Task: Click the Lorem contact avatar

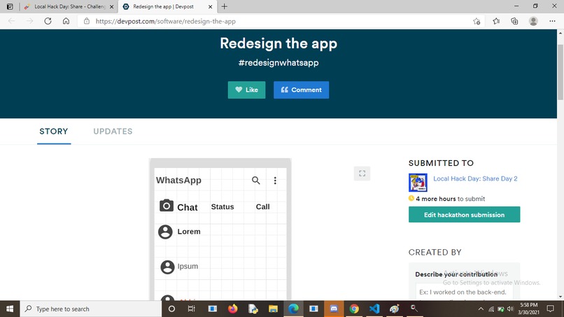Action: (165, 232)
